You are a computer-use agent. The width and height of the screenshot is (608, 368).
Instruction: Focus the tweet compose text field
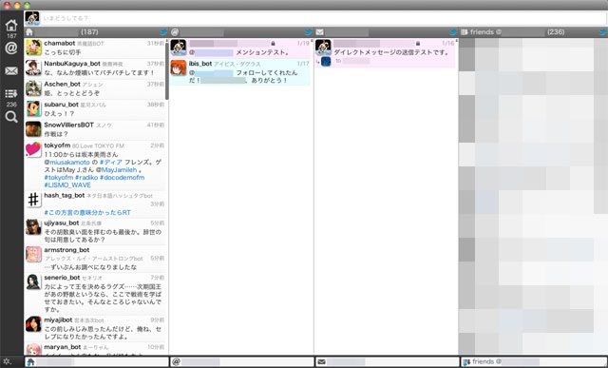coord(323,18)
